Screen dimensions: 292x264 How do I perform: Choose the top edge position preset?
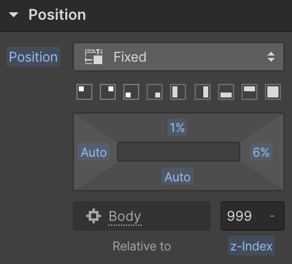(249, 92)
